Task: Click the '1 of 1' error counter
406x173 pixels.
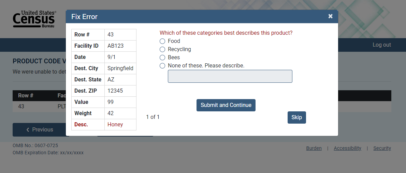Action: [153, 117]
